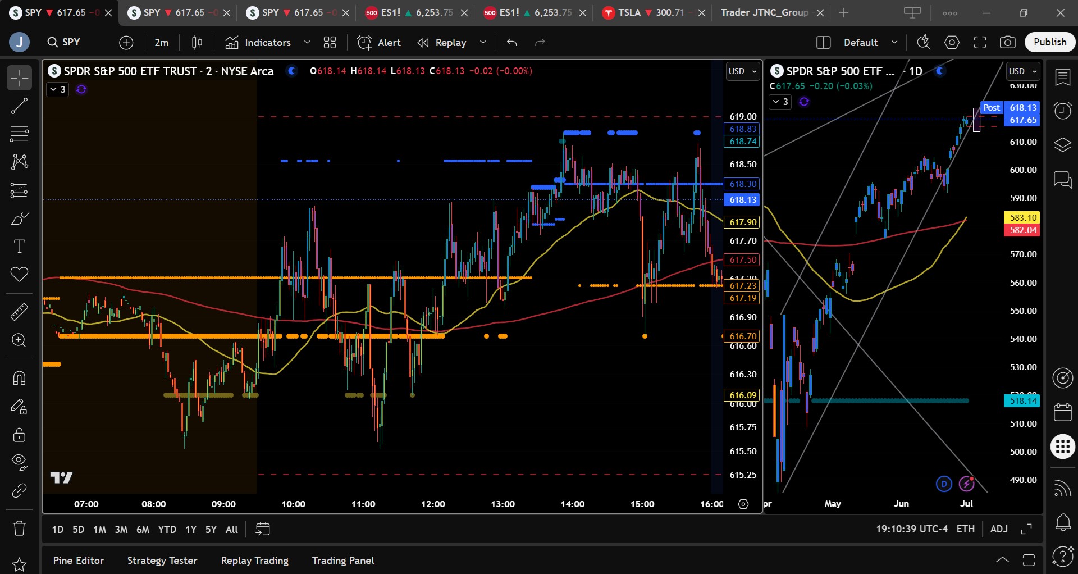Toggle ADJ dividend adjustment
Image resolution: width=1078 pixels, height=574 pixels.
(999, 529)
